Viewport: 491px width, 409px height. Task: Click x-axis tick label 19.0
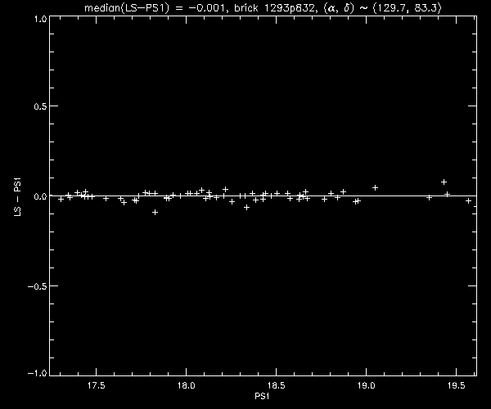[367, 385]
